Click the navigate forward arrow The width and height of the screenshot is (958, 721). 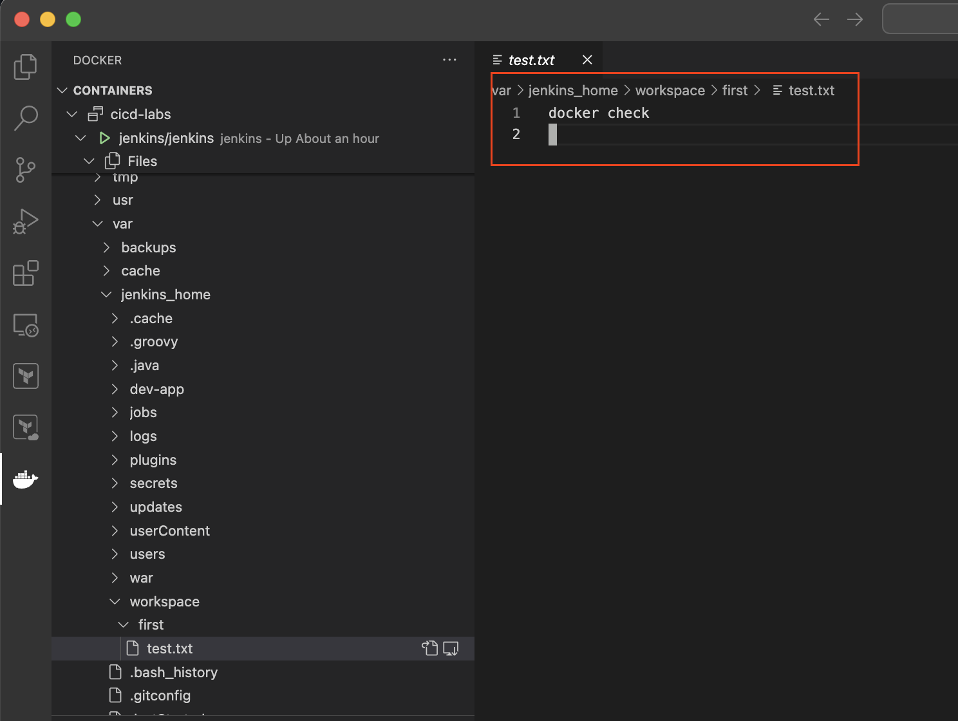click(x=855, y=19)
